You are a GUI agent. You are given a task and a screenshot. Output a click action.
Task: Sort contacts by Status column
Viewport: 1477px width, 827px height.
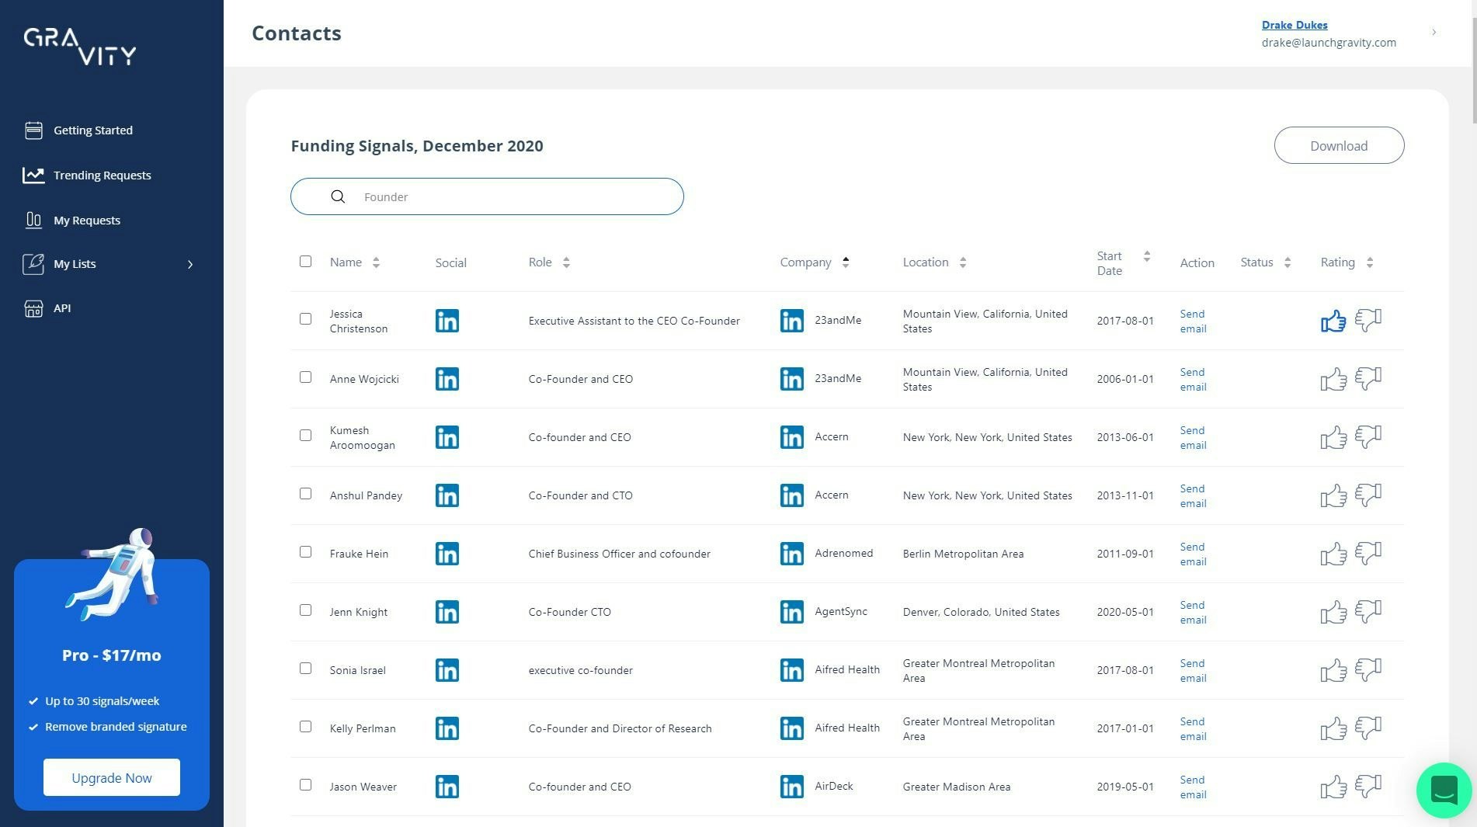click(x=1288, y=262)
